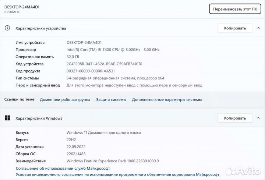The image size is (265, 180).
Task: Collapse the Характеристики устройства section chevron
Action: 258,28
